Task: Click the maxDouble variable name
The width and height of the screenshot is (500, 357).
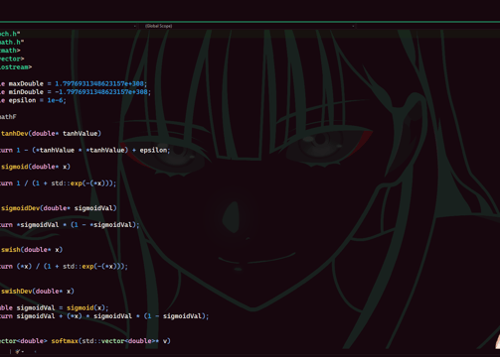Action: (x=26, y=83)
